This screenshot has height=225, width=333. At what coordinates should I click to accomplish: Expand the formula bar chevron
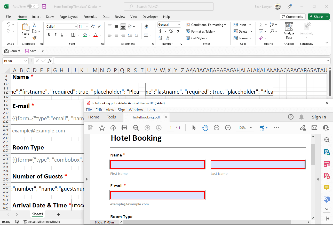(328, 61)
